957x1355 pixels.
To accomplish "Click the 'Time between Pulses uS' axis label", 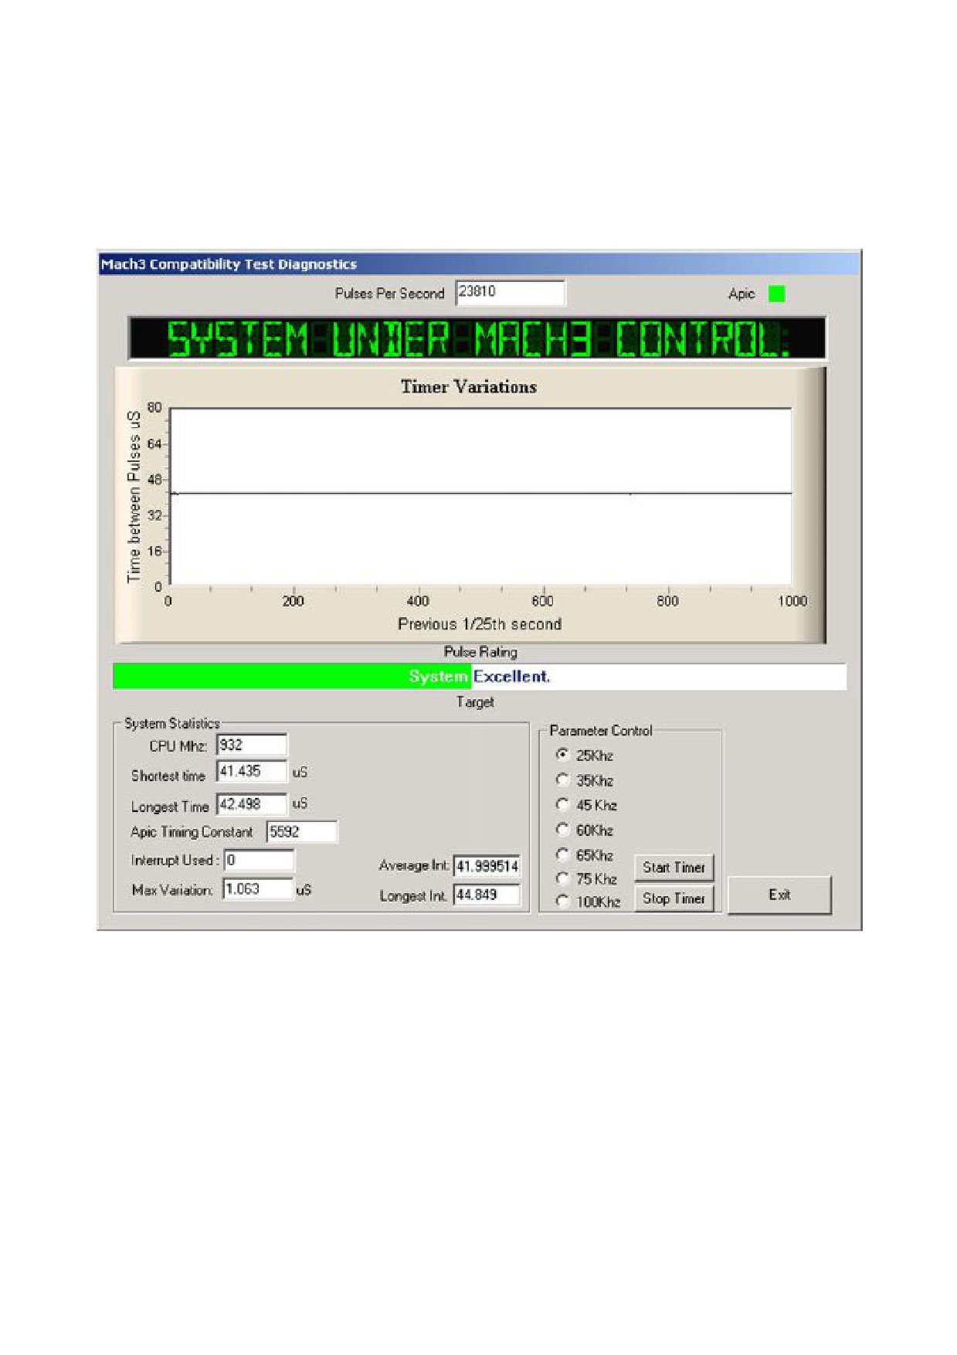I will tap(134, 497).
